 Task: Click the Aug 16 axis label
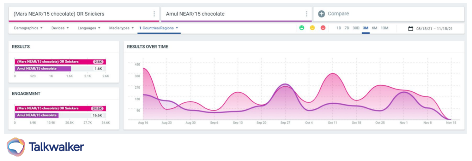143,123
